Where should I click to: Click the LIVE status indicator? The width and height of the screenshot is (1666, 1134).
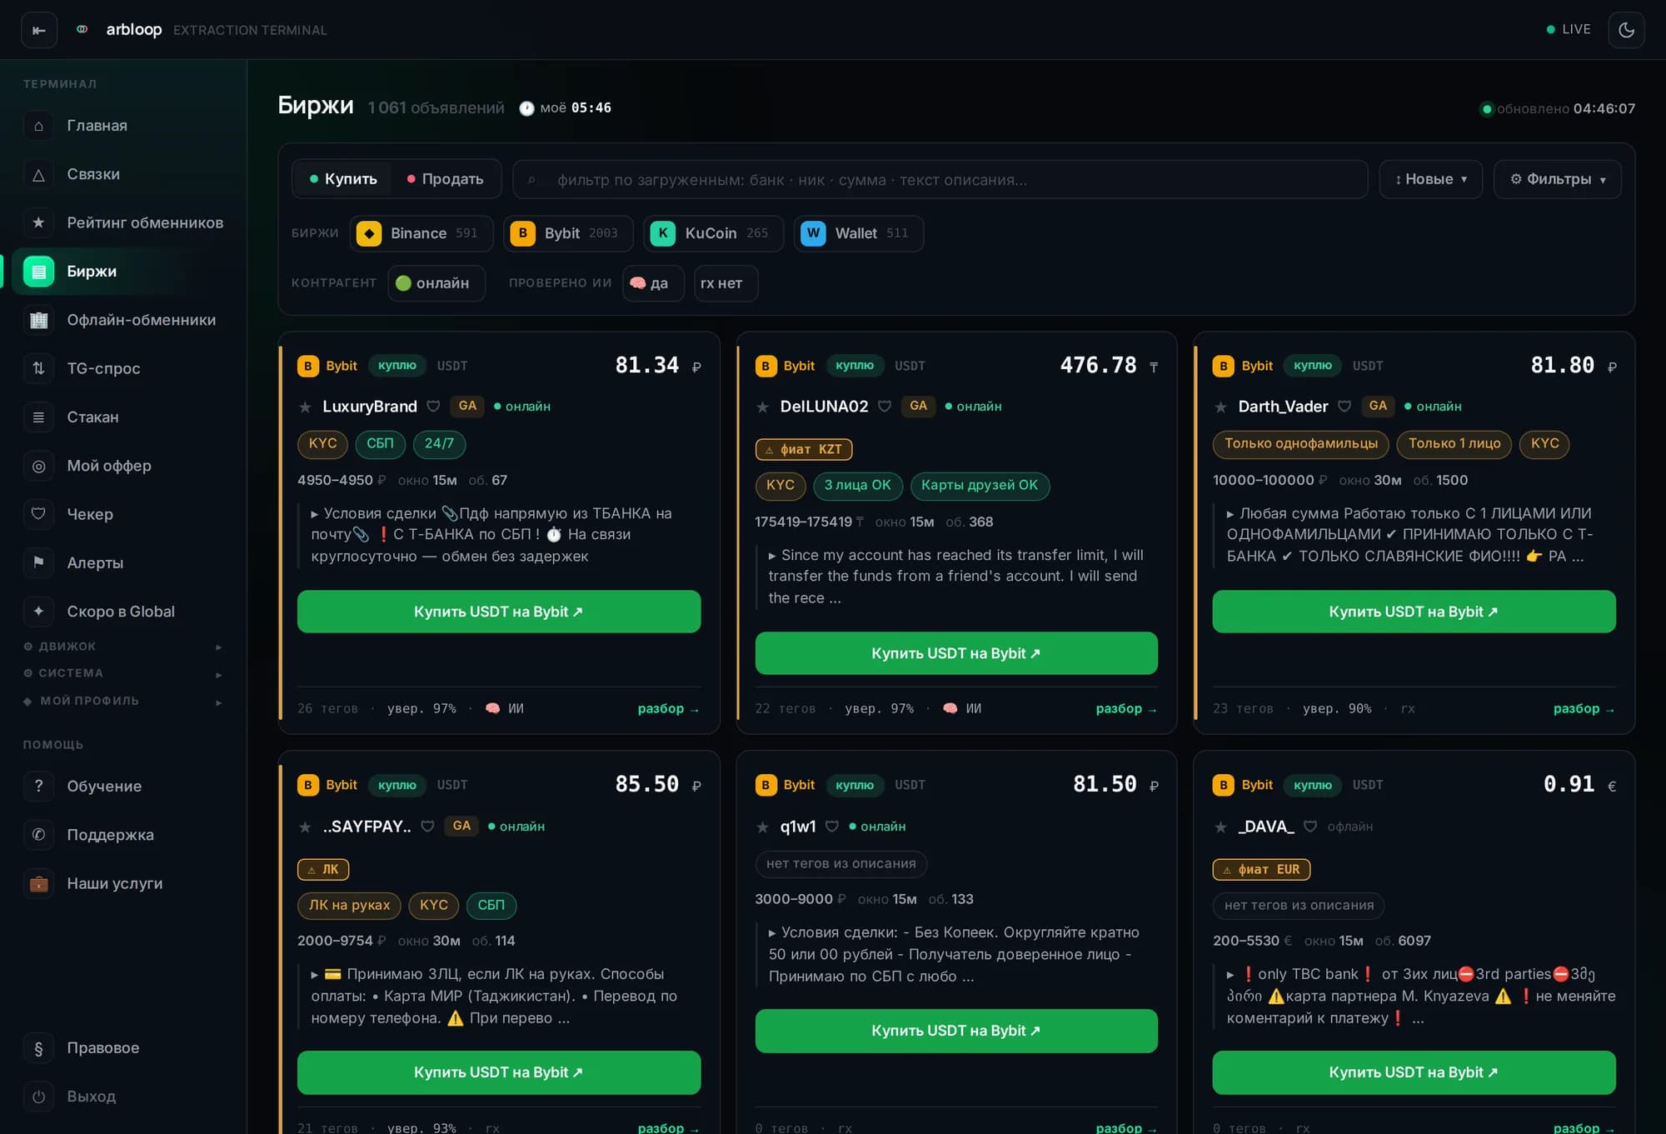point(1568,29)
